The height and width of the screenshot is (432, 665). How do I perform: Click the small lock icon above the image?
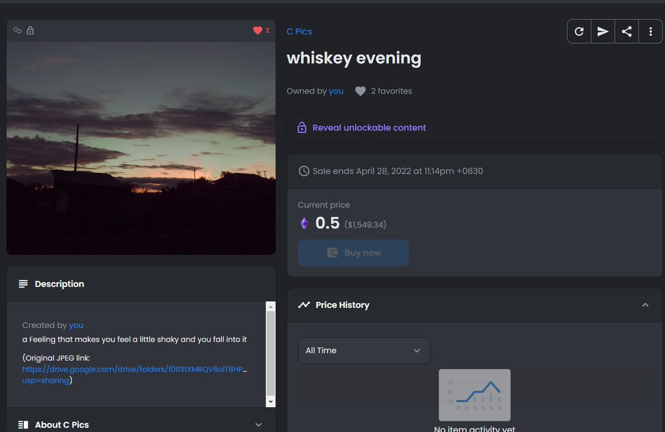pos(30,31)
